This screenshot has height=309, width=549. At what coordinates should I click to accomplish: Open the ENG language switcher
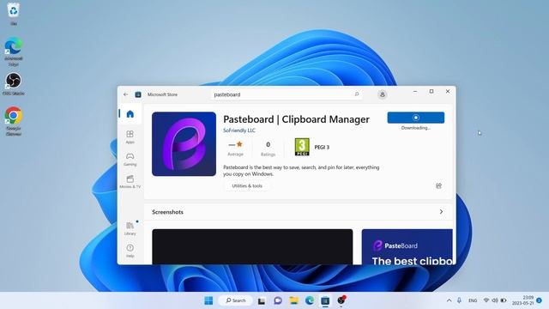click(x=473, y=300)
